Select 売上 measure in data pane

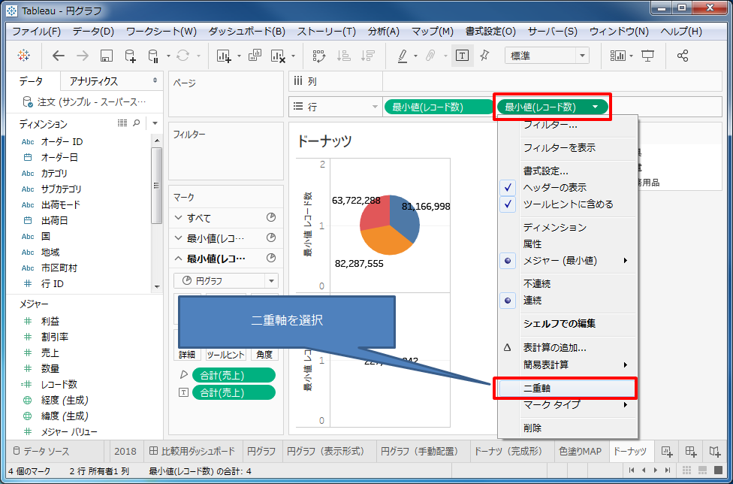click(50, 352)
